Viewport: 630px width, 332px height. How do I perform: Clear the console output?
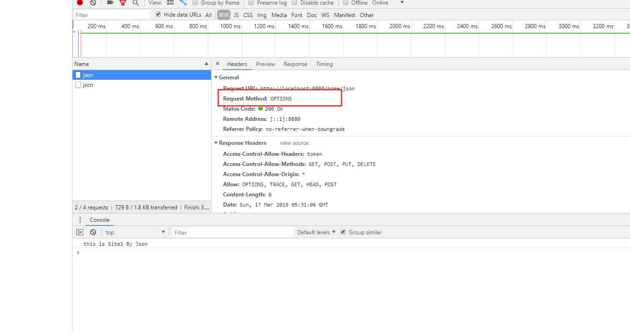pyautogui.click(x=93, y=232)
